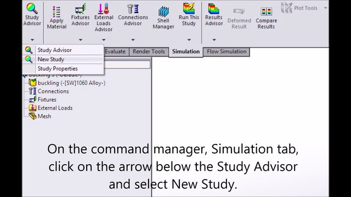This screenshot has height=197, width=351.
Task: Open the Results Advisor
Action: coord(214,15)
